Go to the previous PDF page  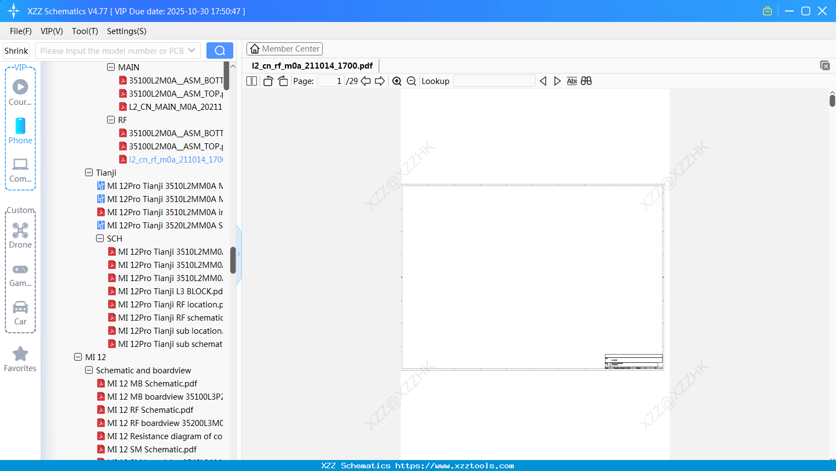[x=366, y=81]
